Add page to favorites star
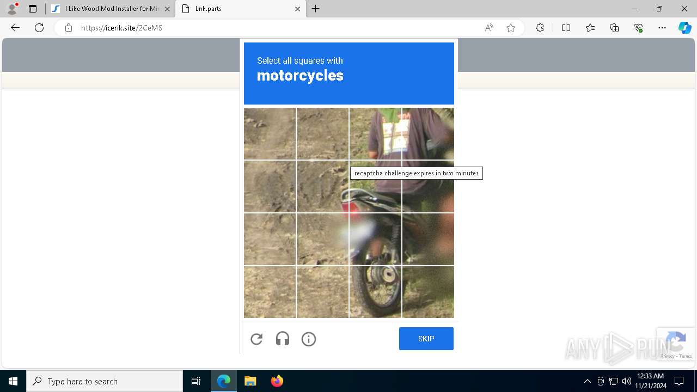The image size is (697, 392). 511,28
